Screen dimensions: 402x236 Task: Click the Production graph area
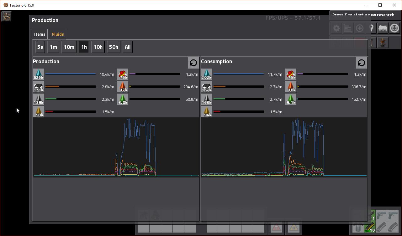[116, 147]
